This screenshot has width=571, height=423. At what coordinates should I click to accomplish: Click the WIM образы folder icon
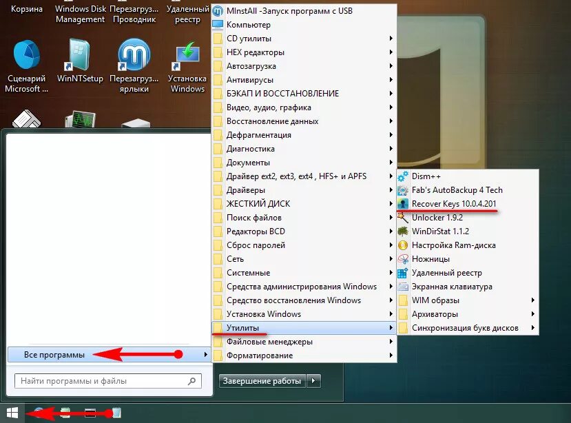click(x=403, y=300)
